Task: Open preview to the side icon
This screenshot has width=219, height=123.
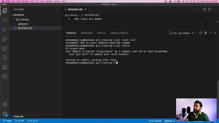Action: tap(204, 9)
